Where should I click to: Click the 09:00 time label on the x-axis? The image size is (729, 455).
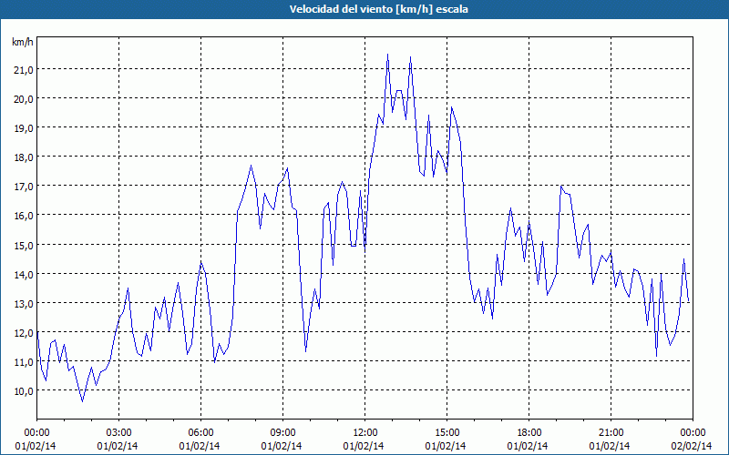pyautogui.click(x=282, y=433)
